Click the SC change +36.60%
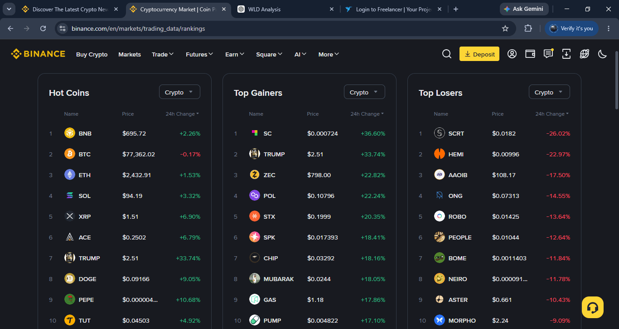619x329 pixels. click(373, 133)
